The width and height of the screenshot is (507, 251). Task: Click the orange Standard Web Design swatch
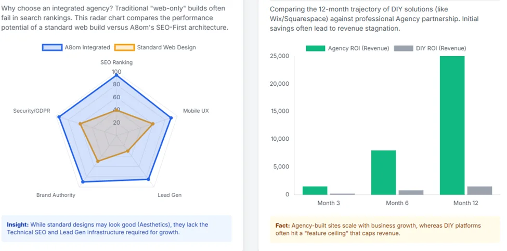(x=125, y=47)
